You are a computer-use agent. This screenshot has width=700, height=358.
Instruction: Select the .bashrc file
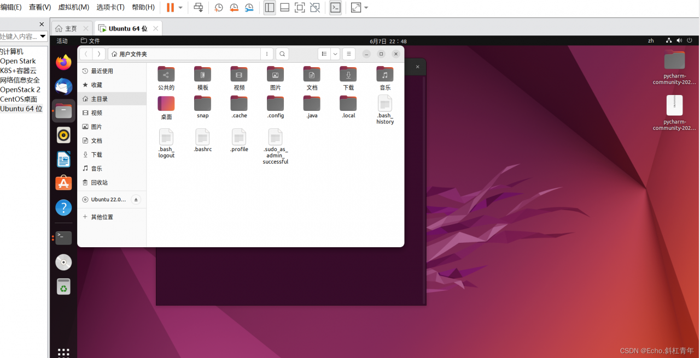pyautogui.click(x=202, y=140)
